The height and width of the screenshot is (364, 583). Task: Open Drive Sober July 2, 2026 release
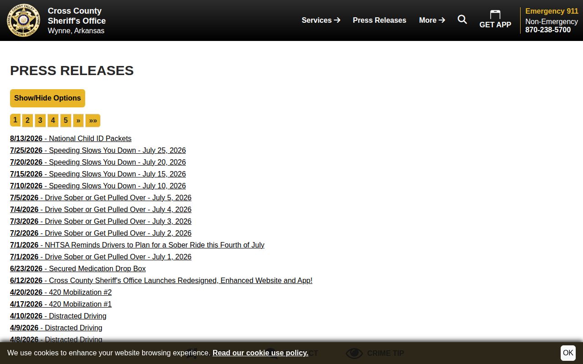[x=101, y=233]
